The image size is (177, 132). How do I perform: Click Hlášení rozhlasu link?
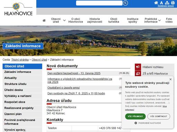pyautogui.click(x=153, y=67)
